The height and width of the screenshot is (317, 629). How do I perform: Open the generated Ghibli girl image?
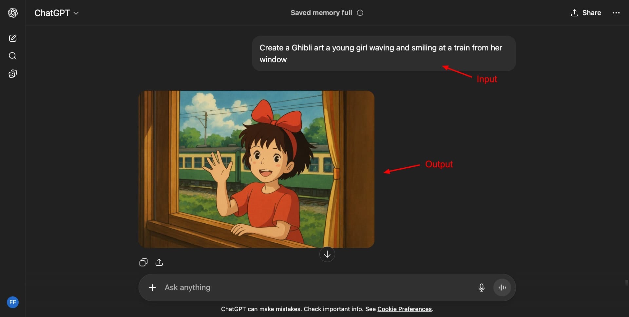coord(256,169)
